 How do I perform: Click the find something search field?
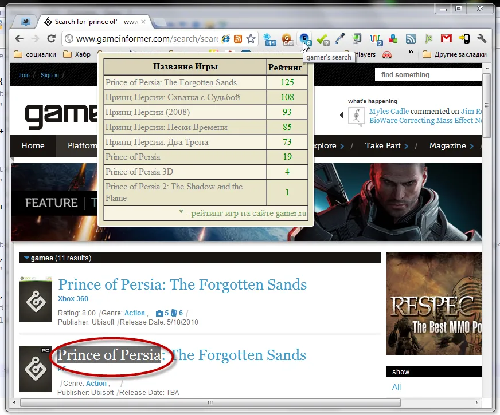pyautogui.click(x=427, y=75)
